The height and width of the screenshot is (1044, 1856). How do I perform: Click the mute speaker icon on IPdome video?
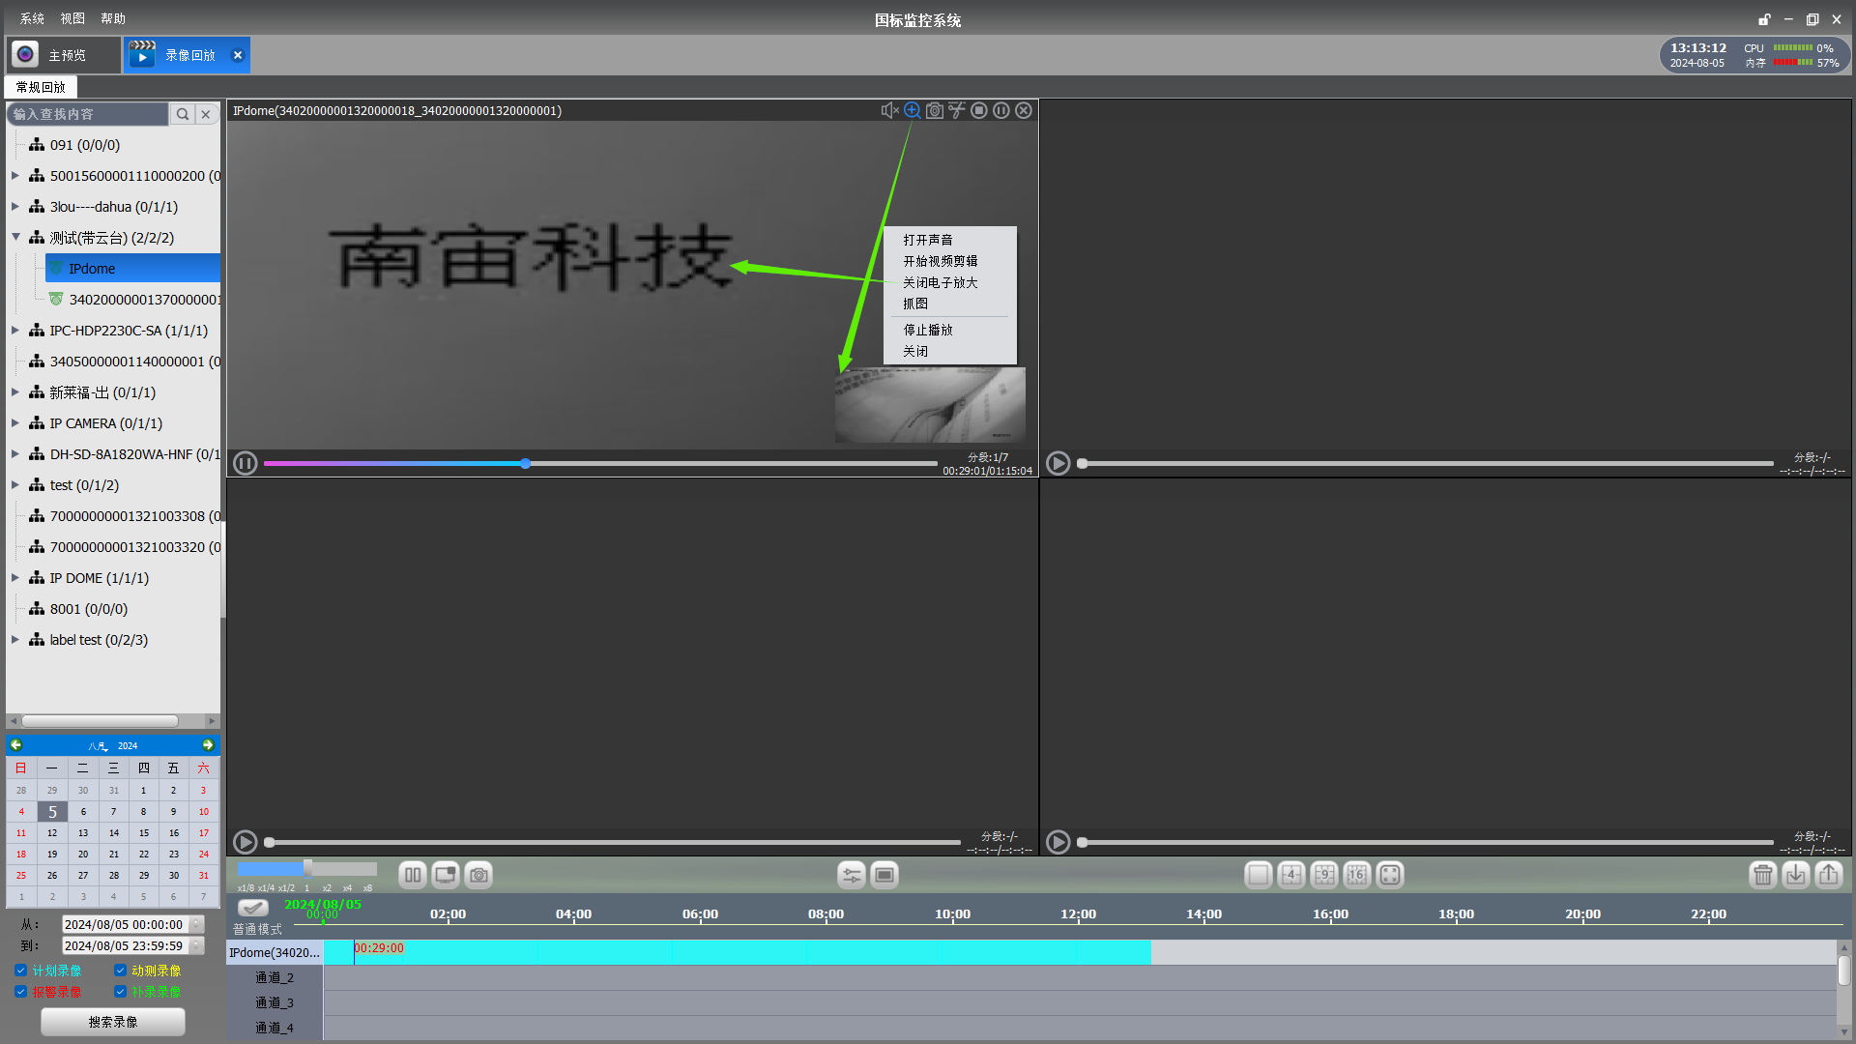[889, 110]
